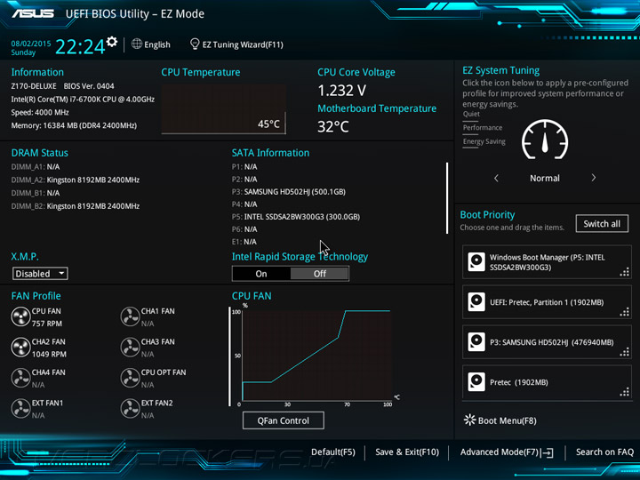Image resolution: width=640 pixels, height=480 pixels.
Task: Click 'Normal' tuning profile label
Action: [545, 178]
